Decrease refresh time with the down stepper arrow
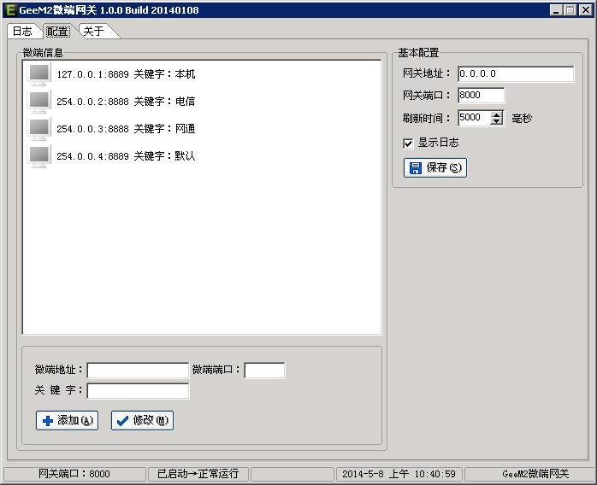 pos(496,121)
